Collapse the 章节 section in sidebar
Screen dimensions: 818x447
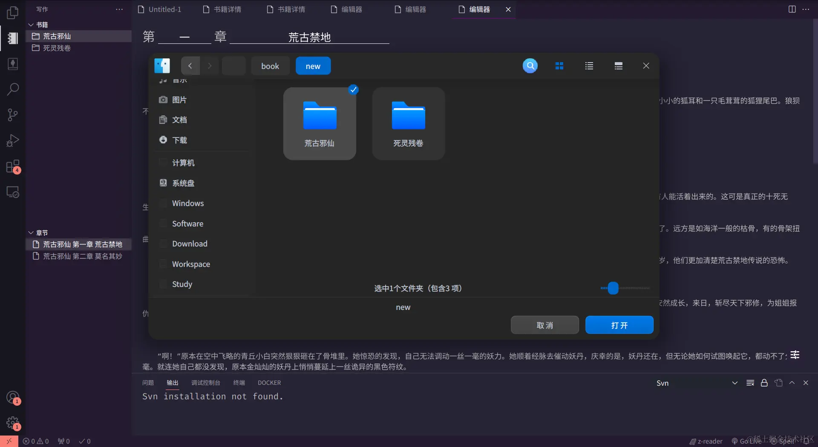pyautogui.click(x=30, y=233)
